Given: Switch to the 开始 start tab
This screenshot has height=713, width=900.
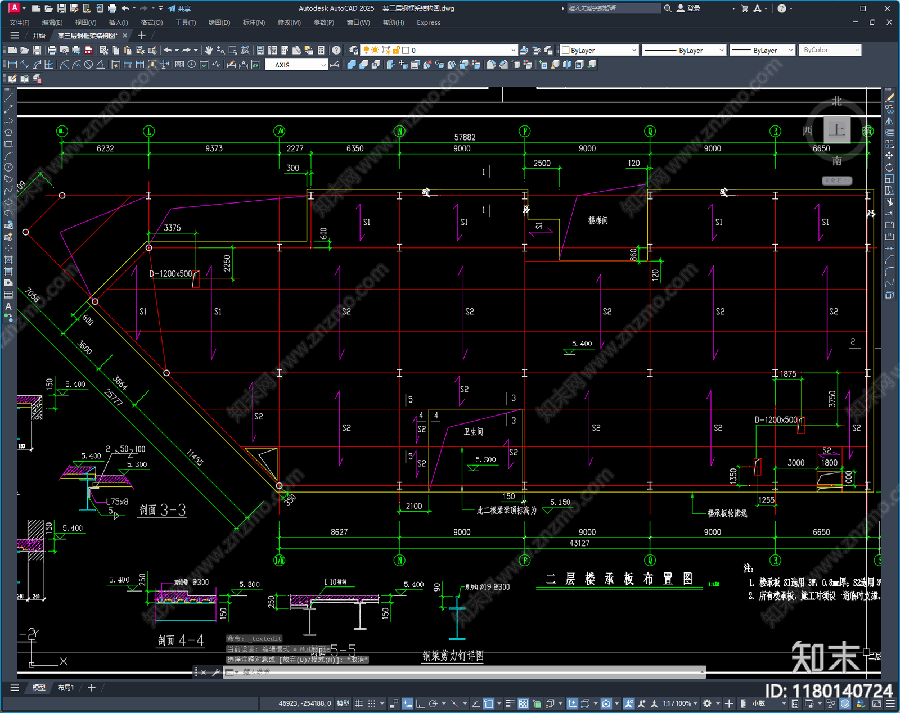Looking at the screenshot, I should pos(39,35).
